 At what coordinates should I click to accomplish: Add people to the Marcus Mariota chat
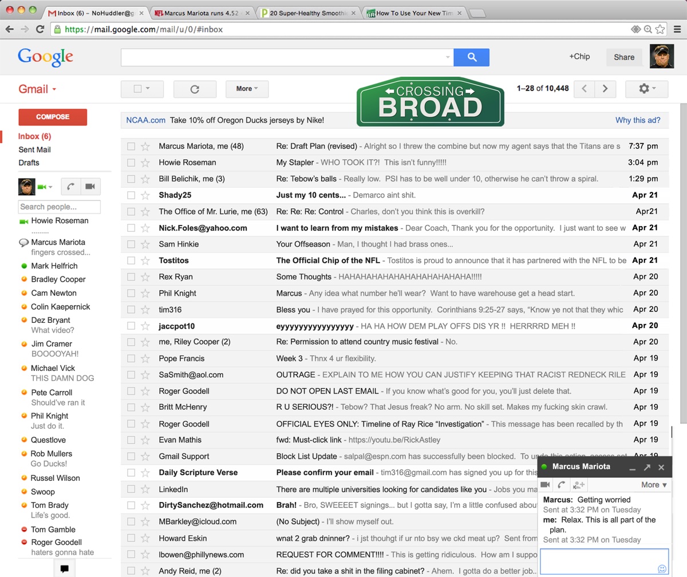(579, 485)
